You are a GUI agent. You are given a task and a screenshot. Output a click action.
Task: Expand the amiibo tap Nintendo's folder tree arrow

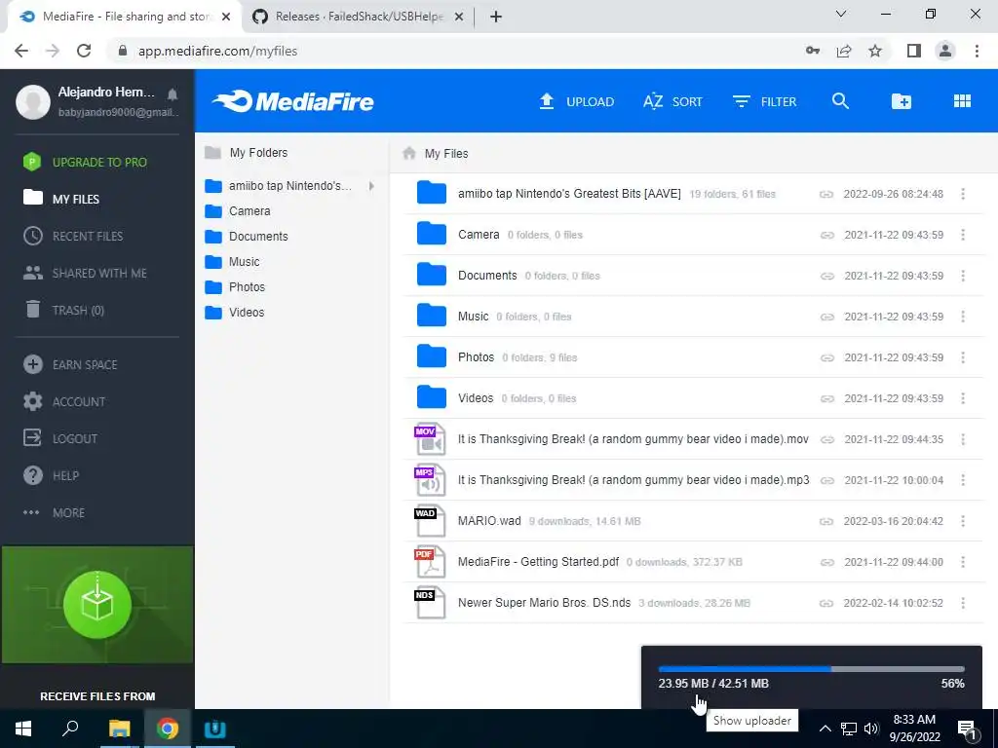(x=371, y=186)
